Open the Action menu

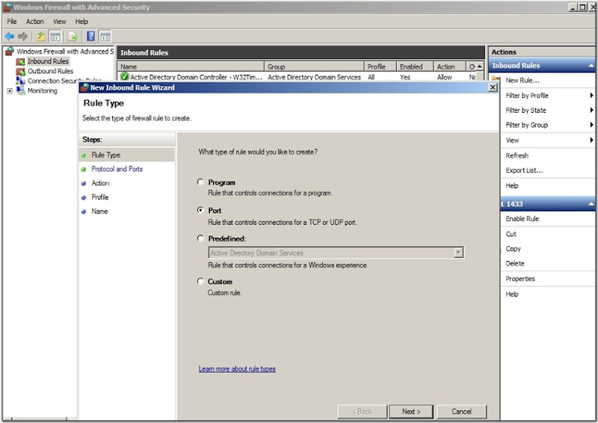click(35, 22)
